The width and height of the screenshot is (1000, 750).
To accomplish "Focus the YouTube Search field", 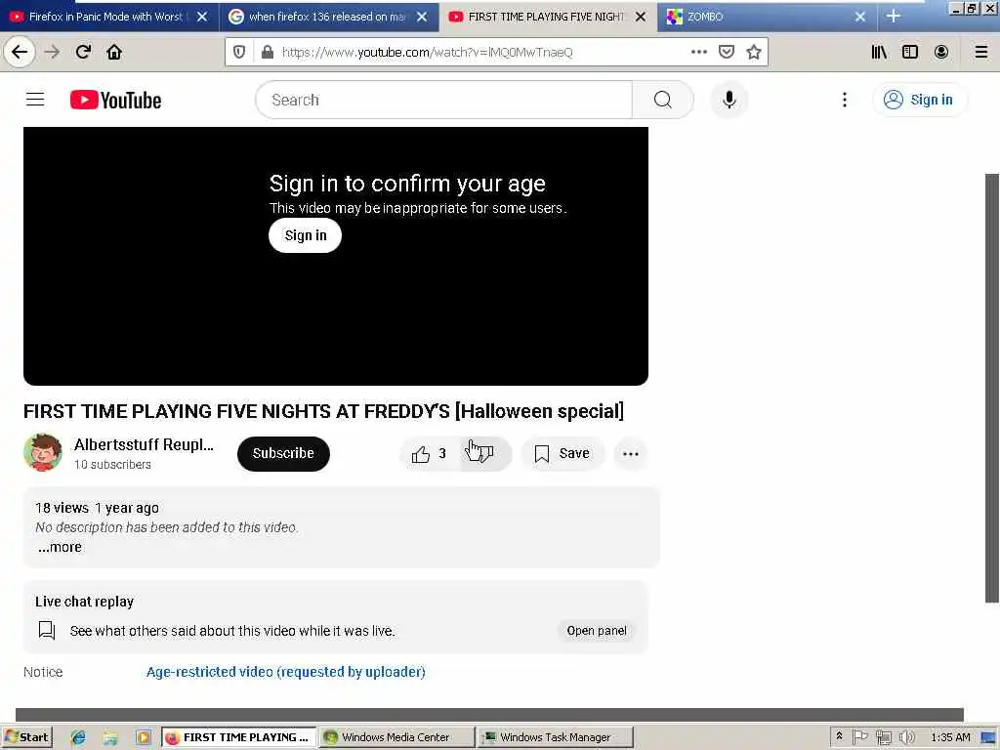I will click(444, 100).
